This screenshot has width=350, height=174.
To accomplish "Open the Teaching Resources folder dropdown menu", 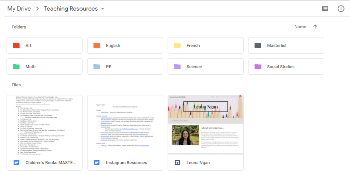I will [103, 9].
